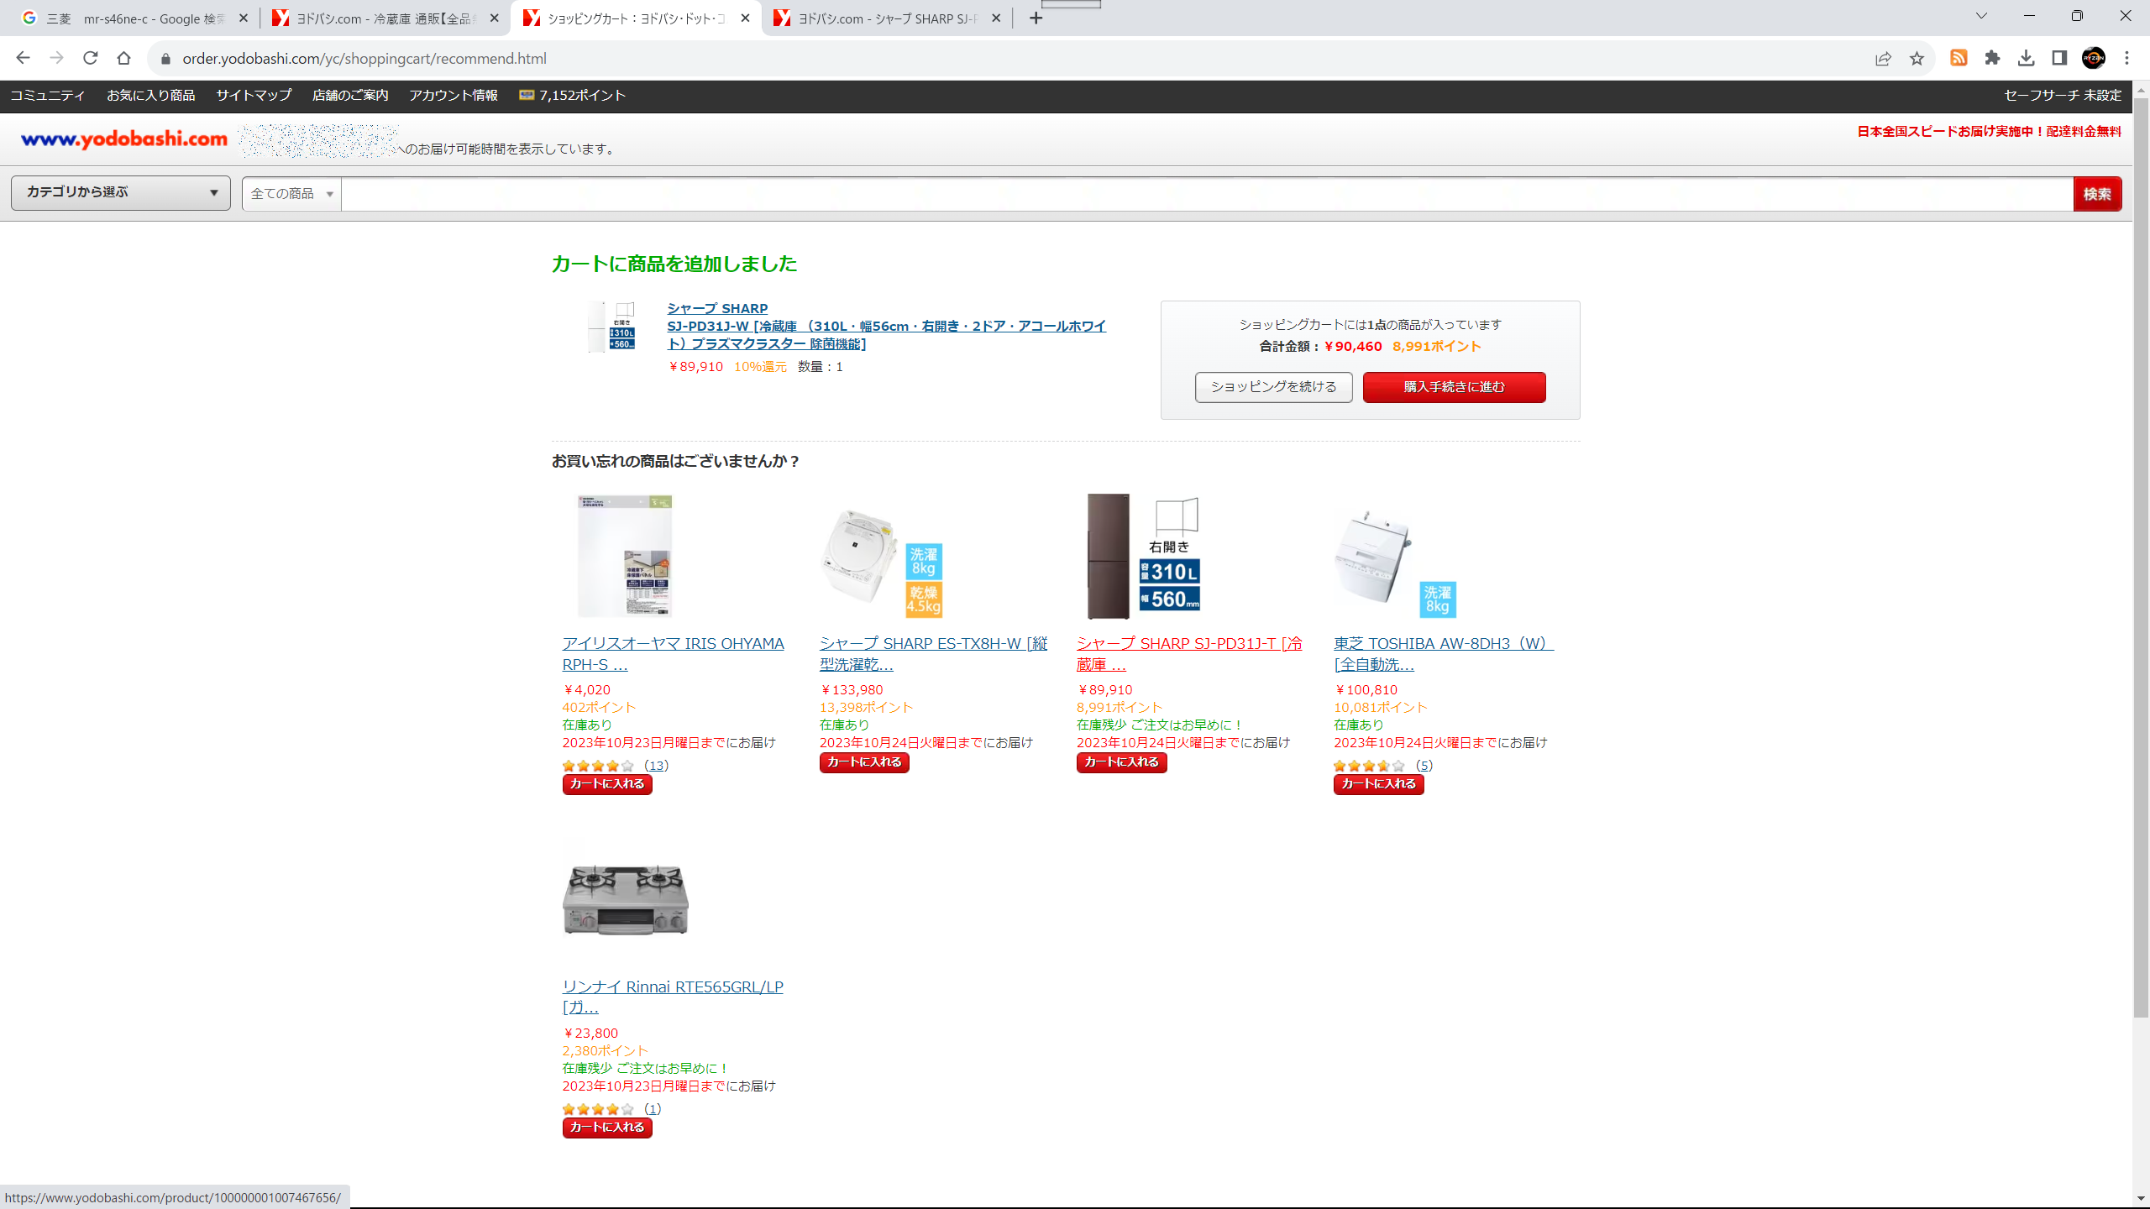Click ショッピングを続ける button
This screenshot has height=1209, width=2150.
click(1273, 387)
